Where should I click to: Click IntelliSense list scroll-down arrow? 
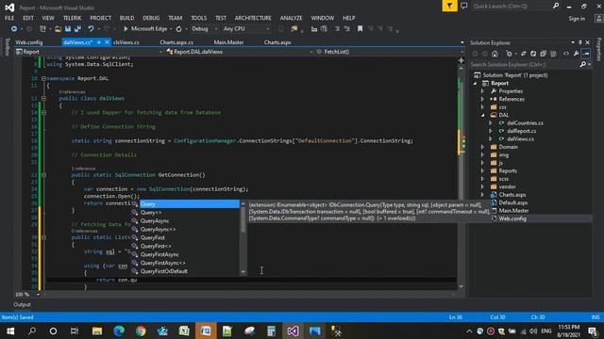(243, 272)
